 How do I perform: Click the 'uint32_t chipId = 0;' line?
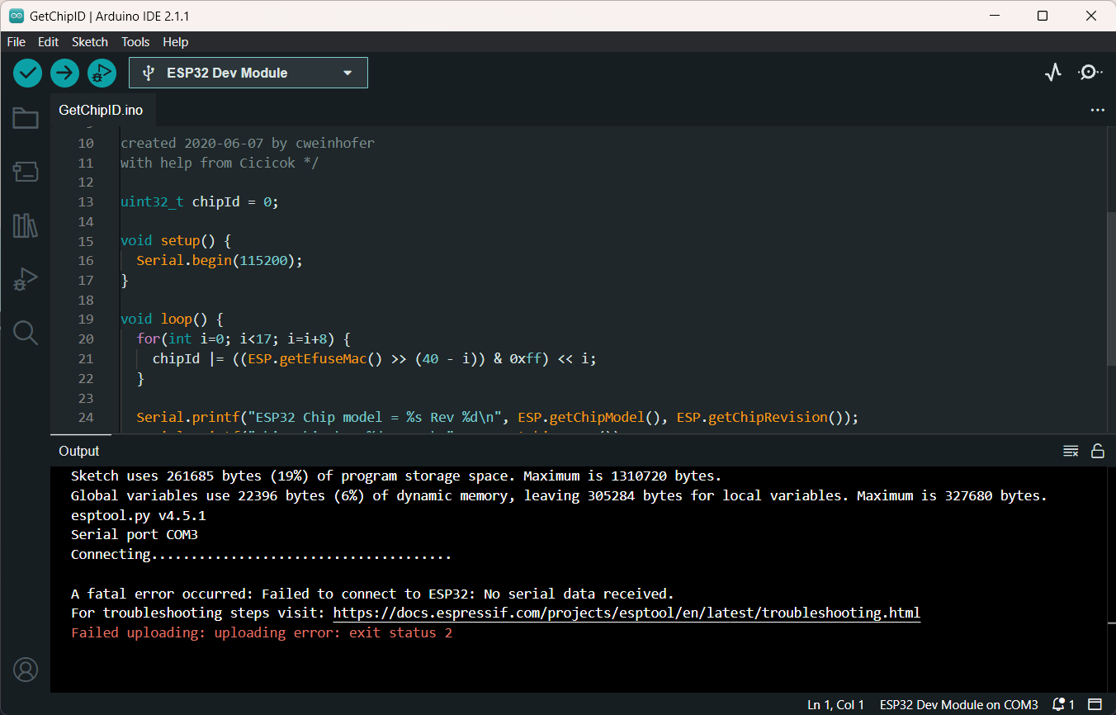(200, 201)
